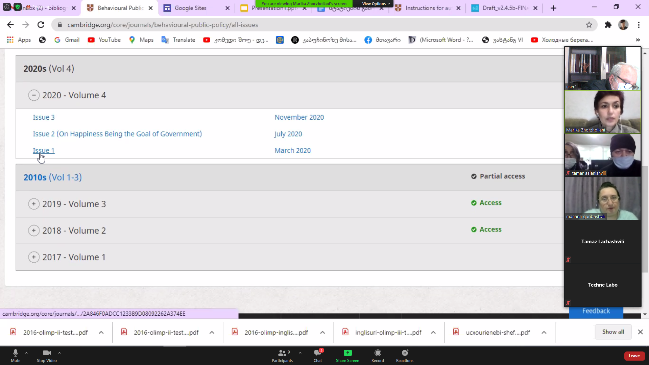Start recording with the Record icon
The image size is (649, 365).
[x=378, y=353]
